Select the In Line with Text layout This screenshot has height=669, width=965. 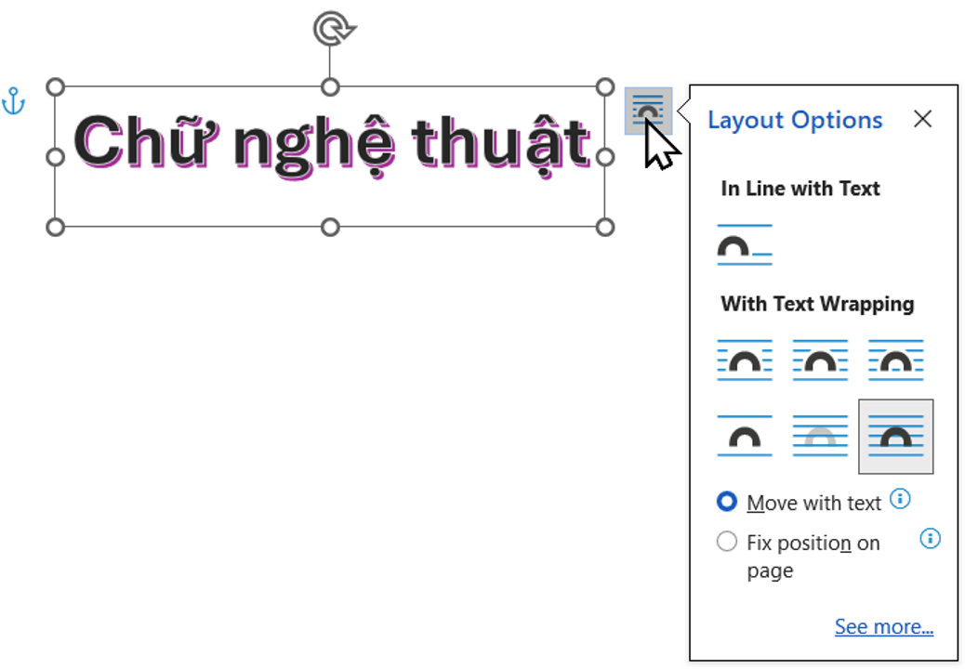[x=744, y=243]
